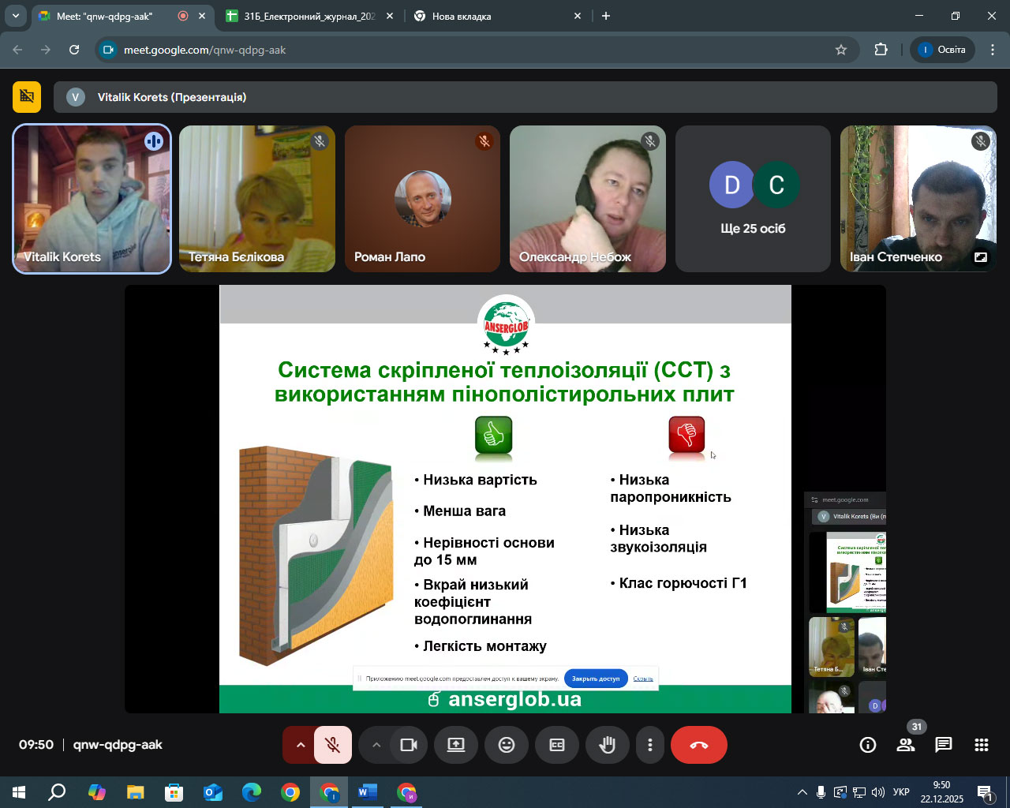
Task: Open Microsoft Word from the taskbar
Action: click(367, 792)
